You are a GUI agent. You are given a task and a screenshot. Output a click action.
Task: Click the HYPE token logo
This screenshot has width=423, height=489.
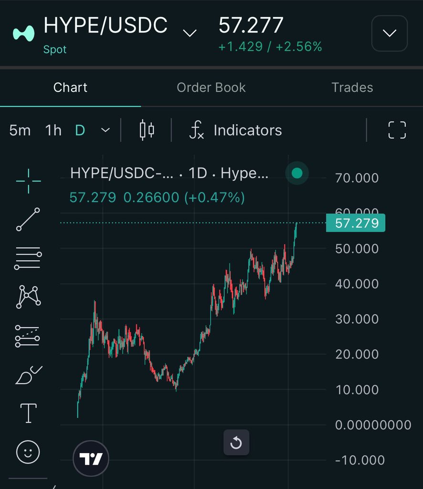[24, 33]
